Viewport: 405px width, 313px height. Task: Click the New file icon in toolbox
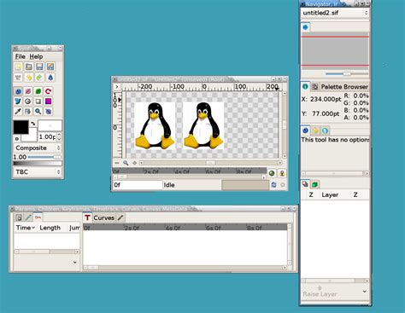tap(18, 67)
